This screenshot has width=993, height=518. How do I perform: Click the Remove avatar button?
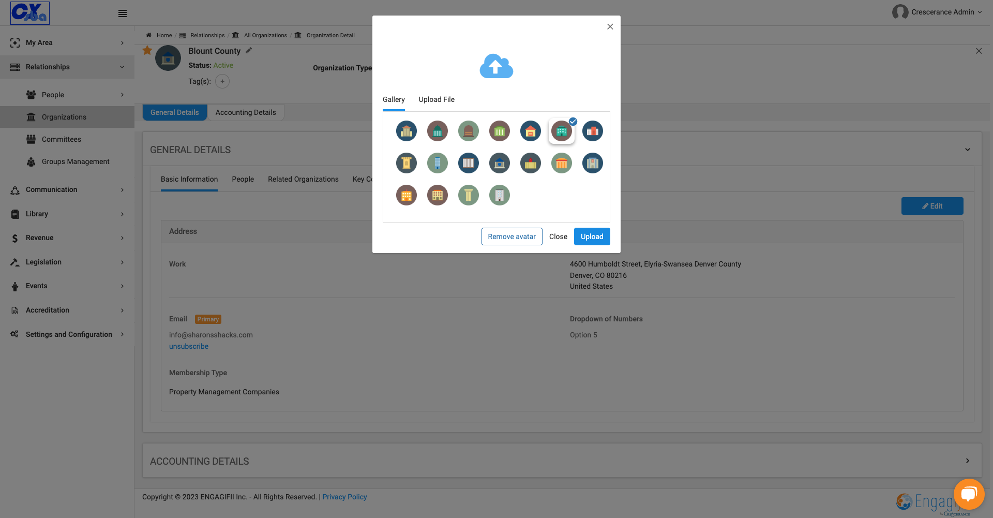click(x=512, y=236)
